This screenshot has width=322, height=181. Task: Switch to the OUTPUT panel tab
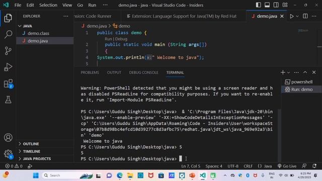[114, 72]
